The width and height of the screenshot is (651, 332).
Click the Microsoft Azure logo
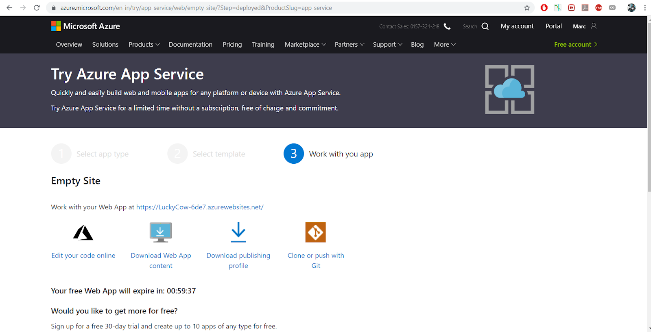point(85,26)
